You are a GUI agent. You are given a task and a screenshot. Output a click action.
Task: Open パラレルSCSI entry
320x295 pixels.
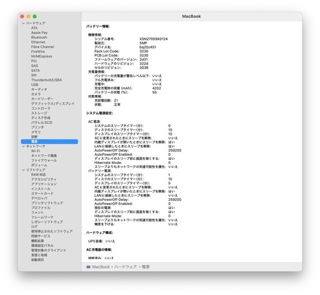pyautogui.click(x=42, y=123)
